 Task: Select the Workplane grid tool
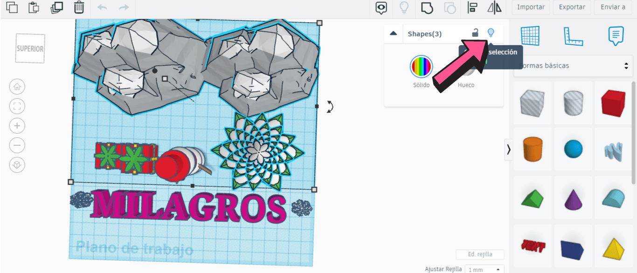coord(530,36)
